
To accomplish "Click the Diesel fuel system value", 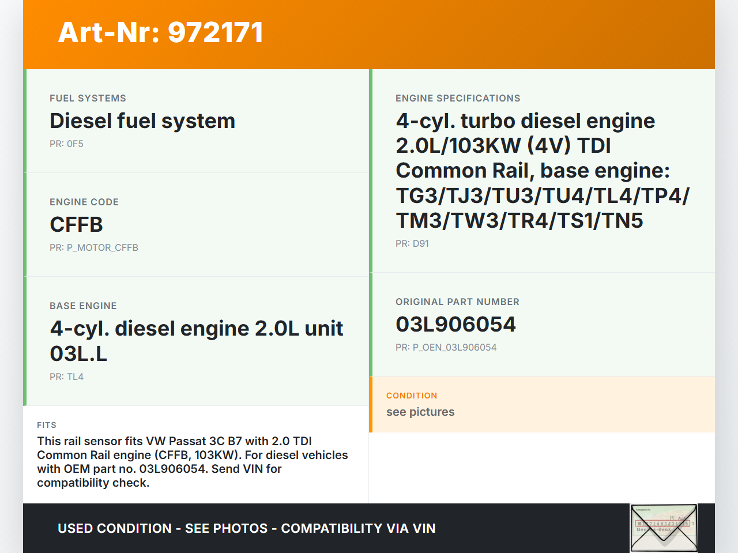I will pos(142,121).
